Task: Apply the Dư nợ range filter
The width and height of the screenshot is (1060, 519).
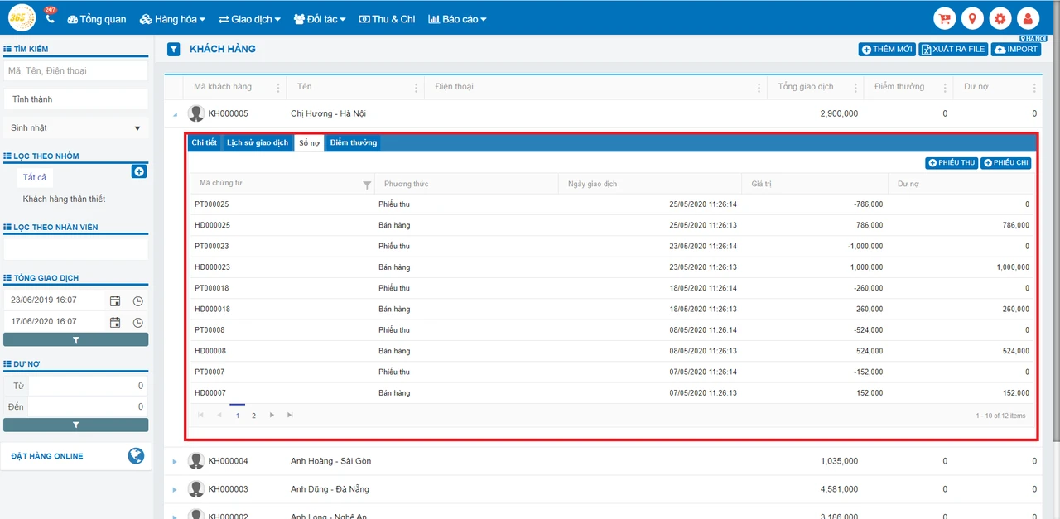Action: coord(75,425)
